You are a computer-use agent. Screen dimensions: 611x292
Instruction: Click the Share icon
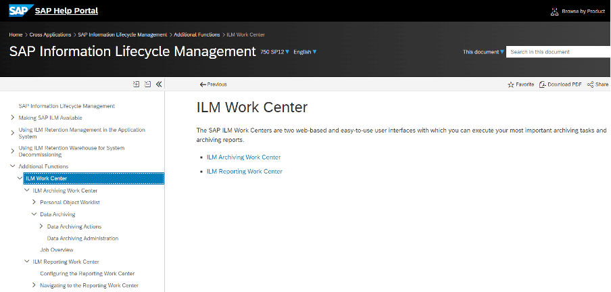click(x=590, y=84)
